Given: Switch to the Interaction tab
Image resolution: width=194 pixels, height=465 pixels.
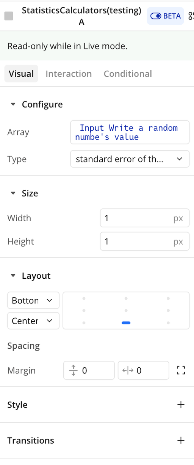Looking at the screenshot, I should [69, 74].
